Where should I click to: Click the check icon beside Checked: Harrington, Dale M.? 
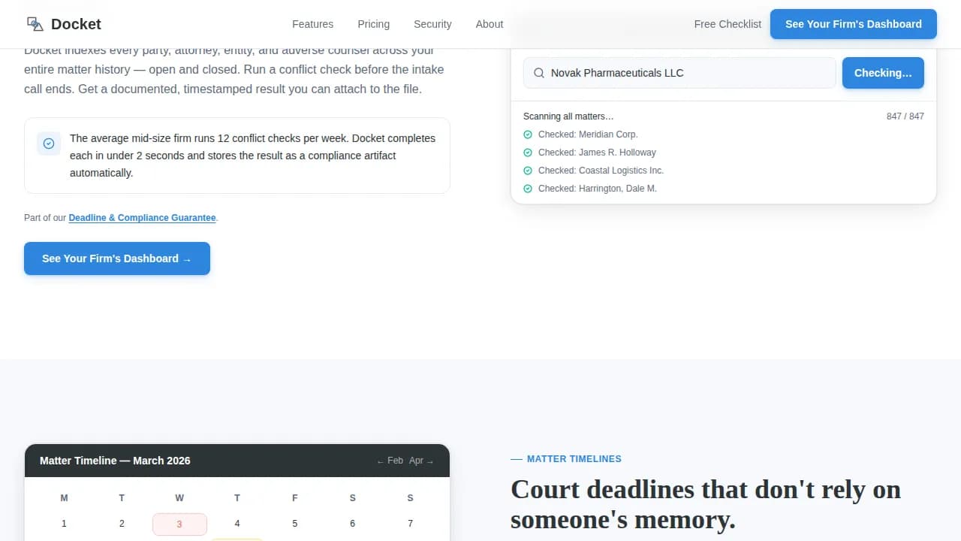click(528, 188)
